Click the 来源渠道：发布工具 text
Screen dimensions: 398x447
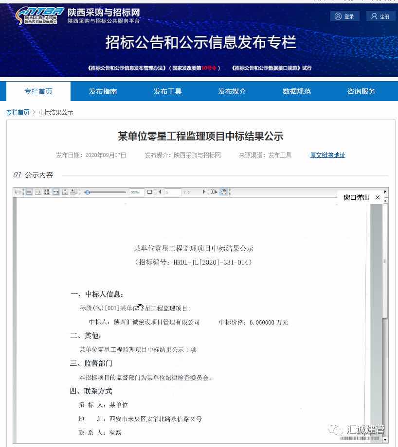tap(265, 155)
